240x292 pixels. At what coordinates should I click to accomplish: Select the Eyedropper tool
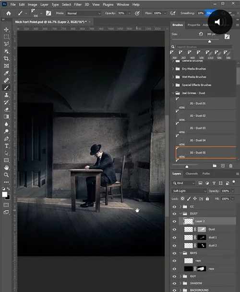(x=6, y=73)
